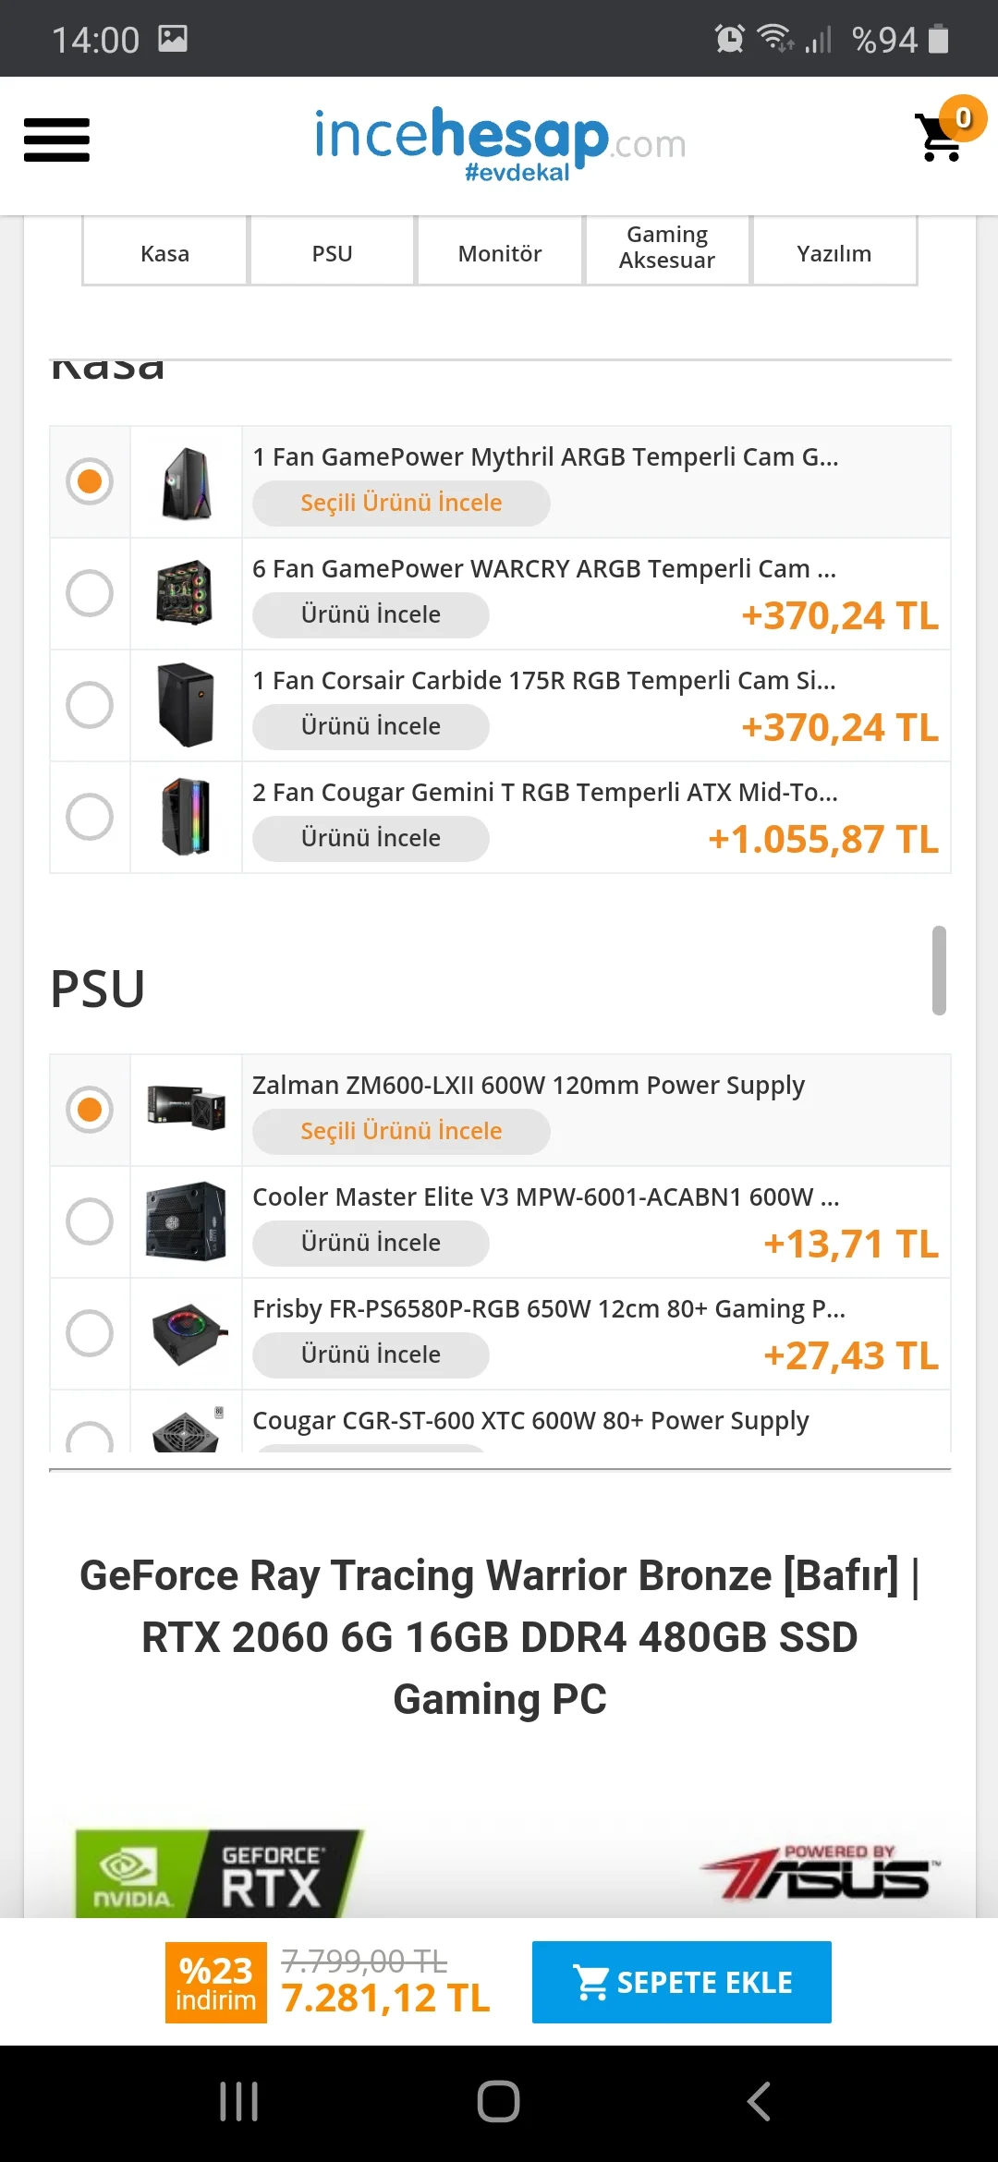Tap the incehesap.com logo
Viewport: 998px width, 2162px height.
pyautogui.click(x=500, y=143)
